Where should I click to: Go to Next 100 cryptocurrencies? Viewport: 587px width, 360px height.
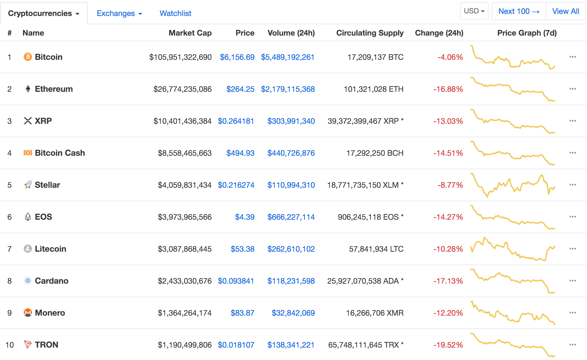[x=519, y=11]
